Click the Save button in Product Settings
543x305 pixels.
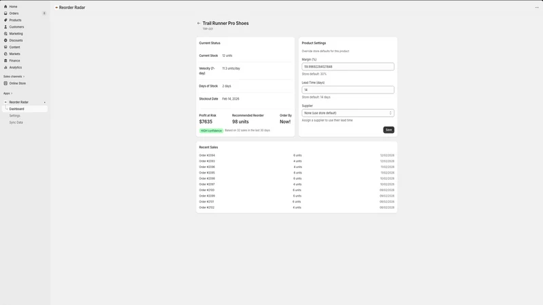(x=388, y=129)
